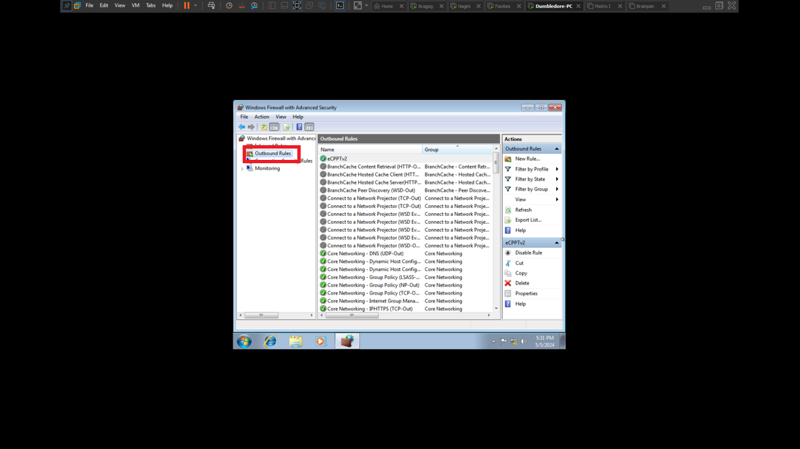Click the Refresh icon in Actions pane
This screenshot has width=800, height=449.
[x=508, y=210]
